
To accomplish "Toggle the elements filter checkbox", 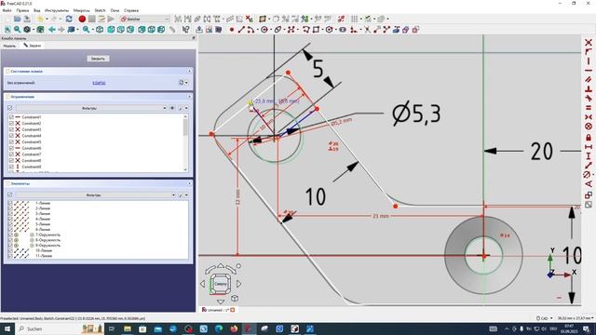I will click(x=10, y=194).
